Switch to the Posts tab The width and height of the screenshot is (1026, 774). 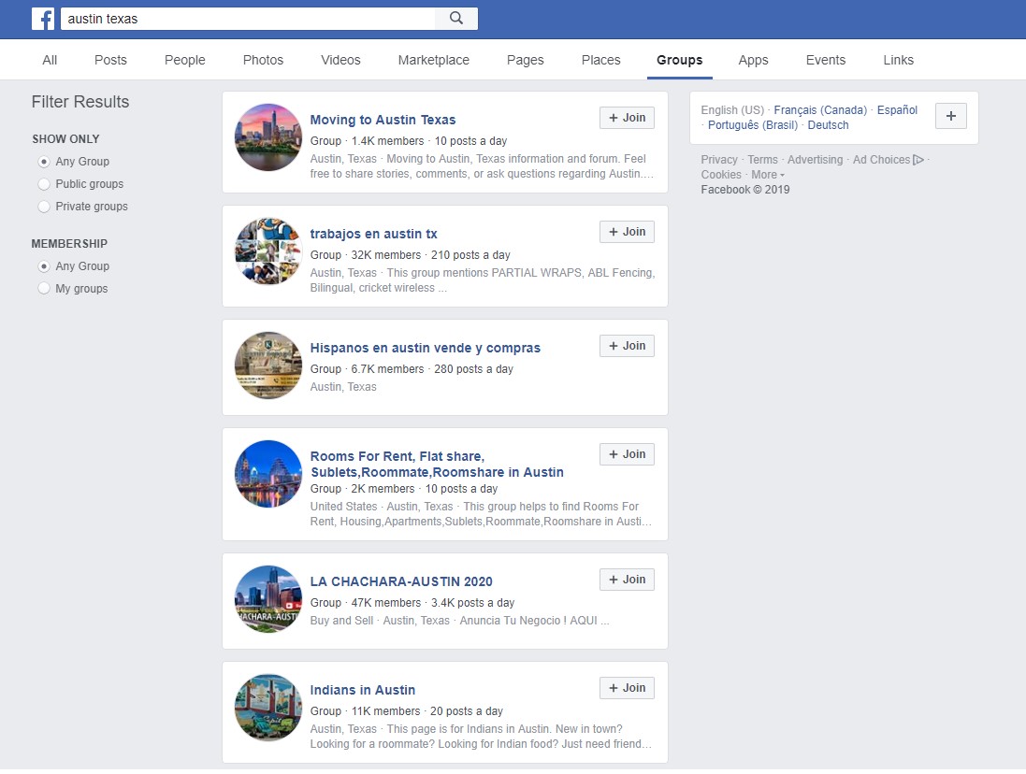click(x=110, y=60)
